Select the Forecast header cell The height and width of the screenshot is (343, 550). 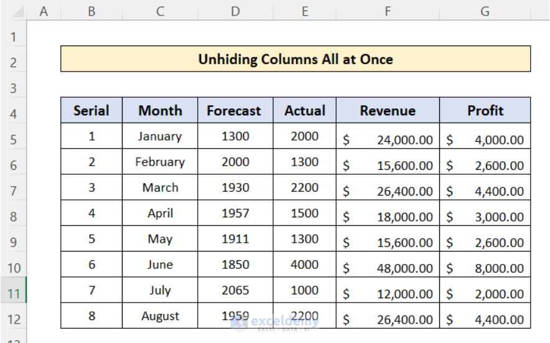[x=235, y=111]
